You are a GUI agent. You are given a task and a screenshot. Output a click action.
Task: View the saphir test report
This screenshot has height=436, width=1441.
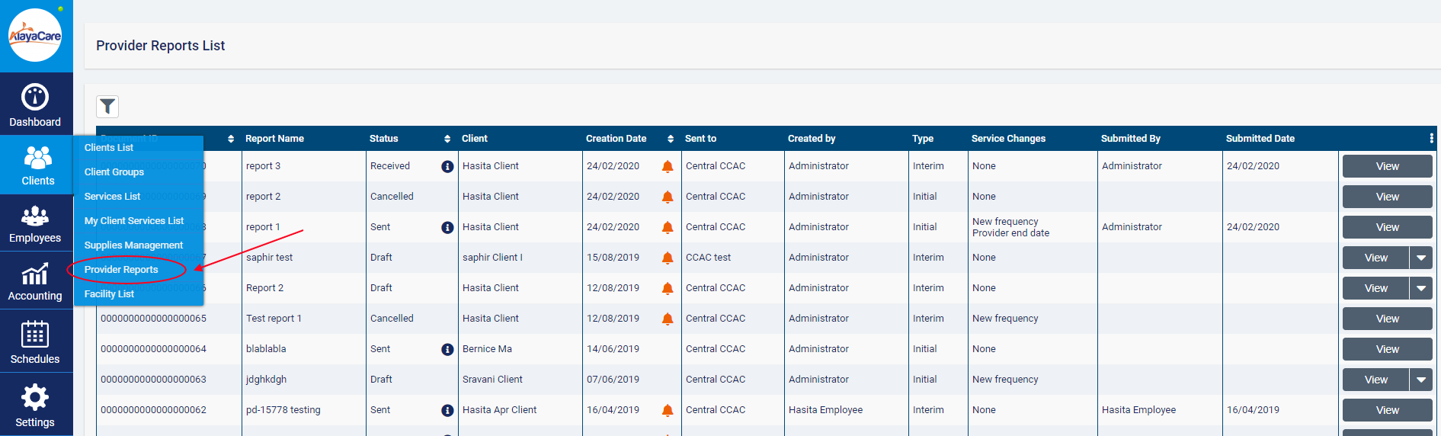coord(1375,258)
